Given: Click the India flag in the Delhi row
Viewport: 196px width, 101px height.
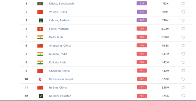Looking at the screenshot, I should (40, 37).
